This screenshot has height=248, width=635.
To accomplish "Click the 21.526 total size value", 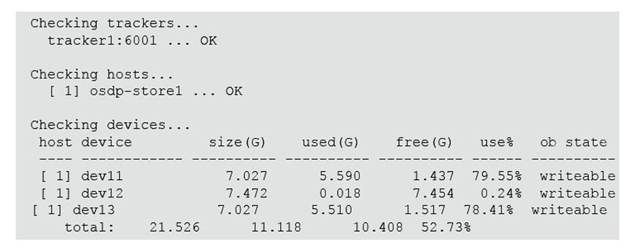I will pyautogui.click(x=174, y=227).
